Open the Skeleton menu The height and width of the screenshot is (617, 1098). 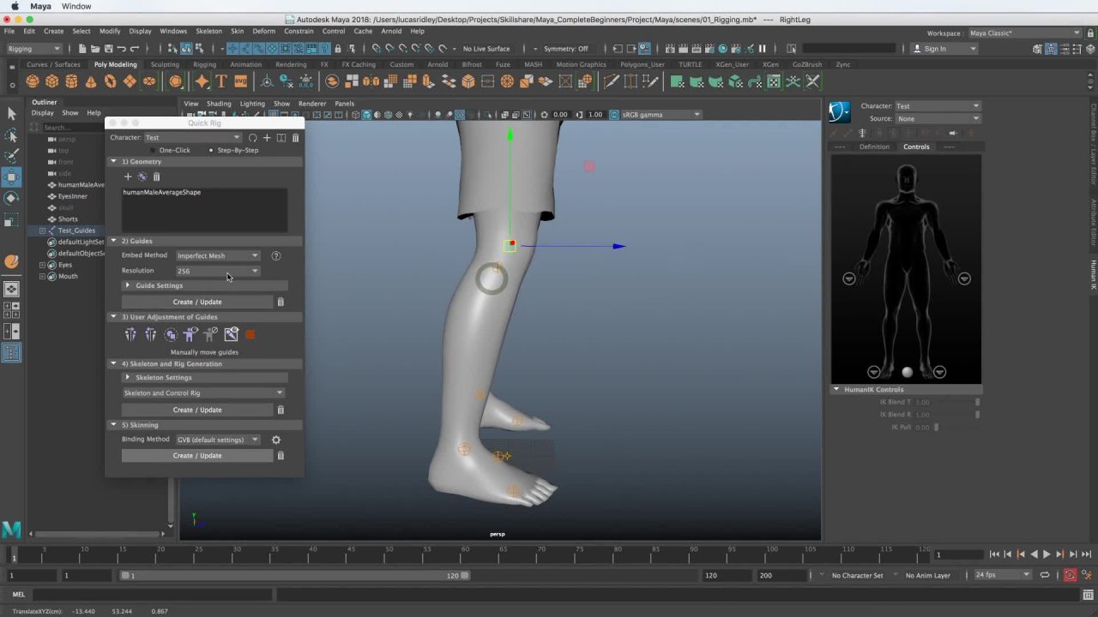(x=208, y=31)
